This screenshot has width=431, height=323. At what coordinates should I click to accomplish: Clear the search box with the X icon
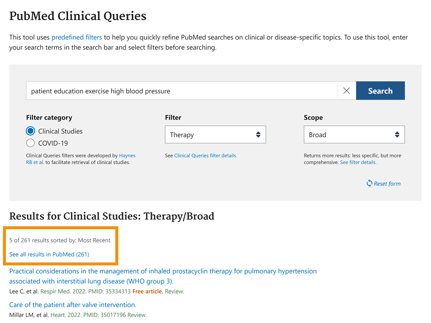[346, 91]
